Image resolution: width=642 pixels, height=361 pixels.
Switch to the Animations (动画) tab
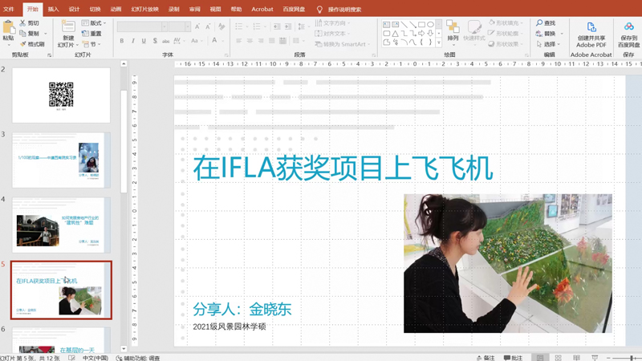click(116, 9)
